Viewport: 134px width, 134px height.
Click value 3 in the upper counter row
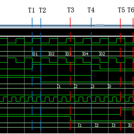[93, 87]
